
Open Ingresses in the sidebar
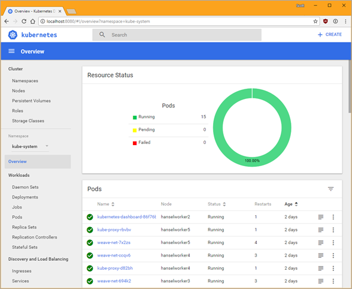(22, 271)
